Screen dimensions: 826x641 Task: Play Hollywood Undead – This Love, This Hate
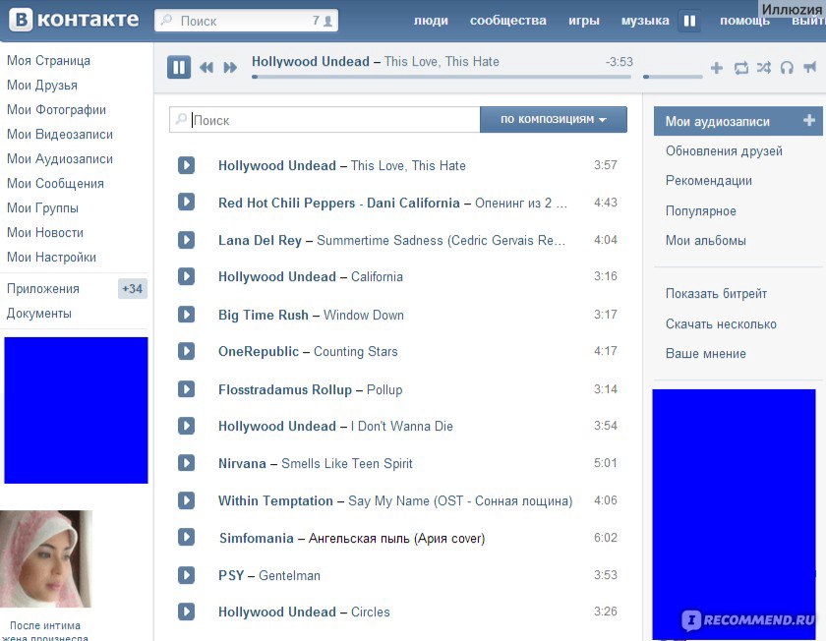coord(186,165)
